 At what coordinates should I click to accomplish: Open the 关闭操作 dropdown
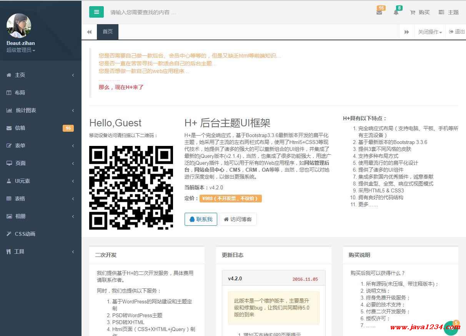coord(430,32)
